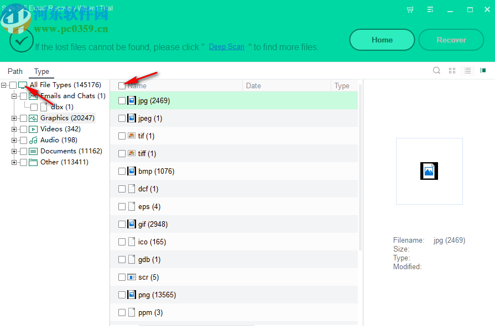Switch to the Path tab
495x326 pixels.
pyautogui.click(x=15, y=71)
